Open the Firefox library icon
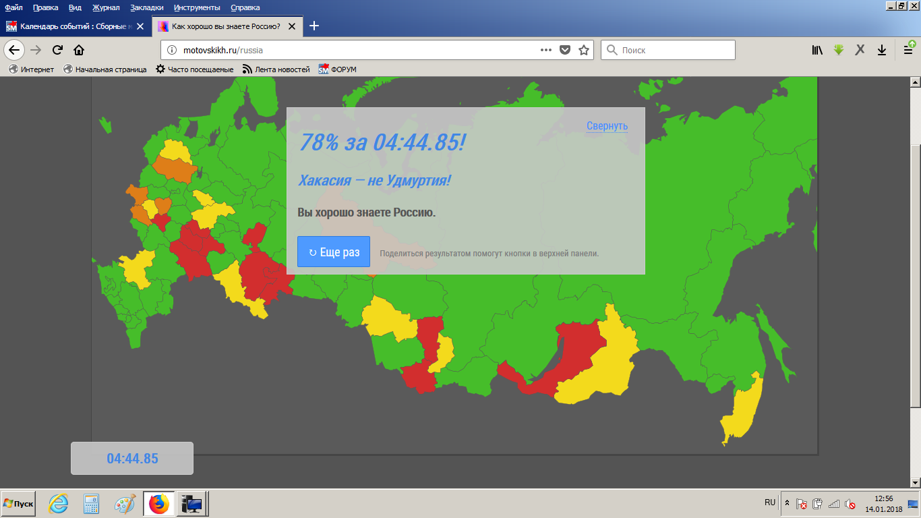921x518 pixels. (x=817, y=50)
